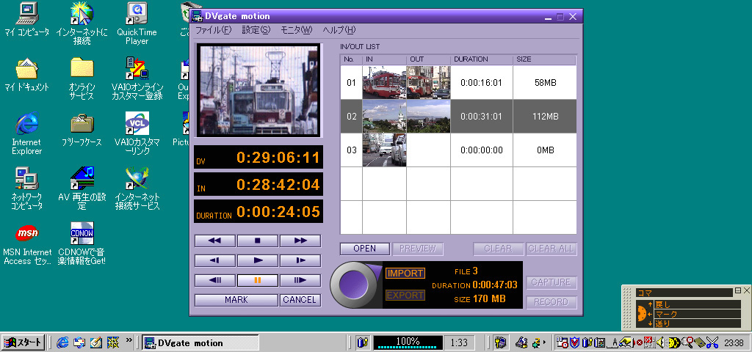This screenshot has height=352, width=752.
Task: Start playback with the play button
Action: pyautogui.click(x=257, y=260)
